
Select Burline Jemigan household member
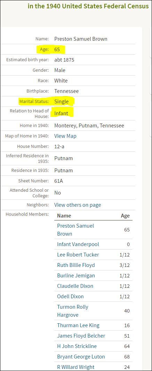(76, 275)
